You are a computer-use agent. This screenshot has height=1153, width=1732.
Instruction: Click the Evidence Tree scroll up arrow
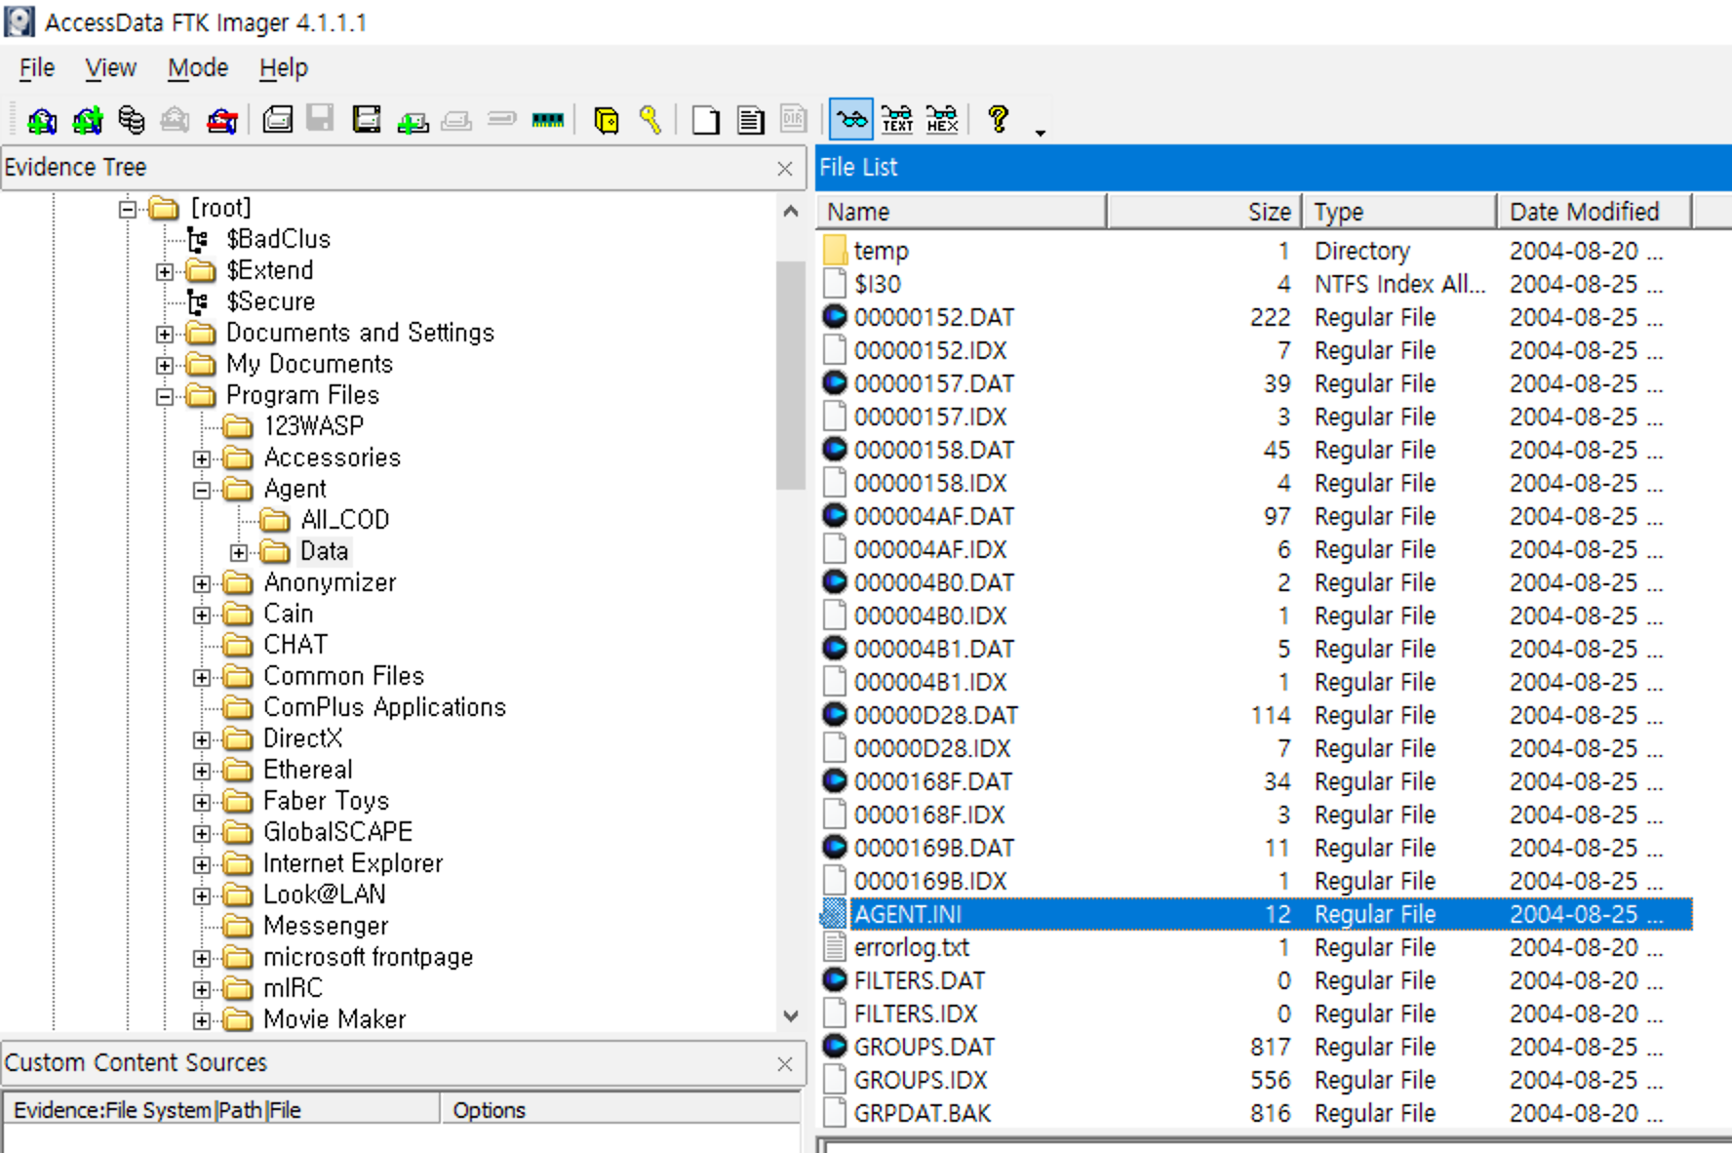791,211
